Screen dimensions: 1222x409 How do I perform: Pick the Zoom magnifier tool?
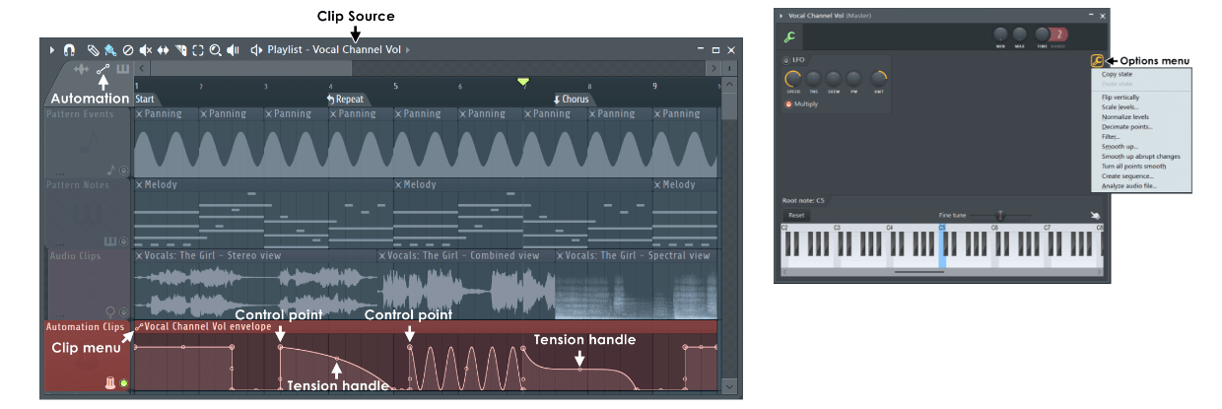click(215, 49)
